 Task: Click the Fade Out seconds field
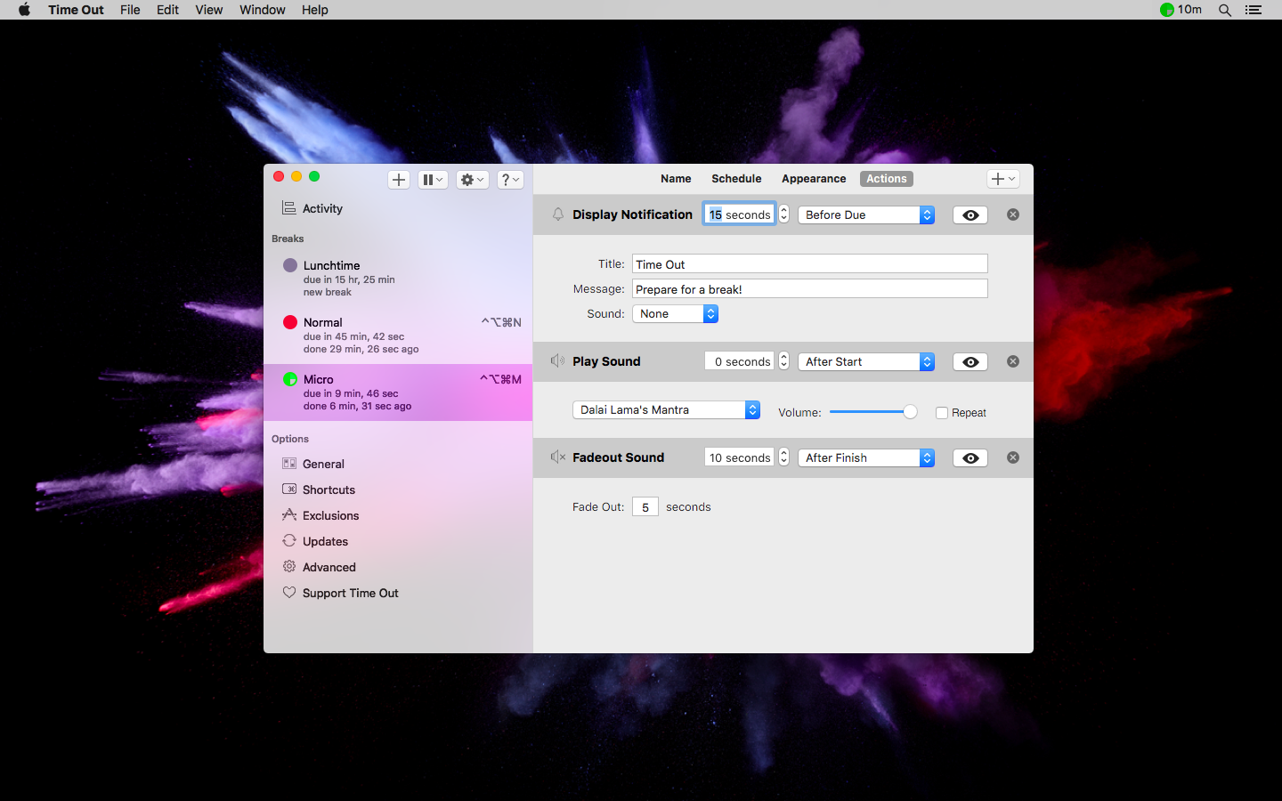[x=645, y=507]
